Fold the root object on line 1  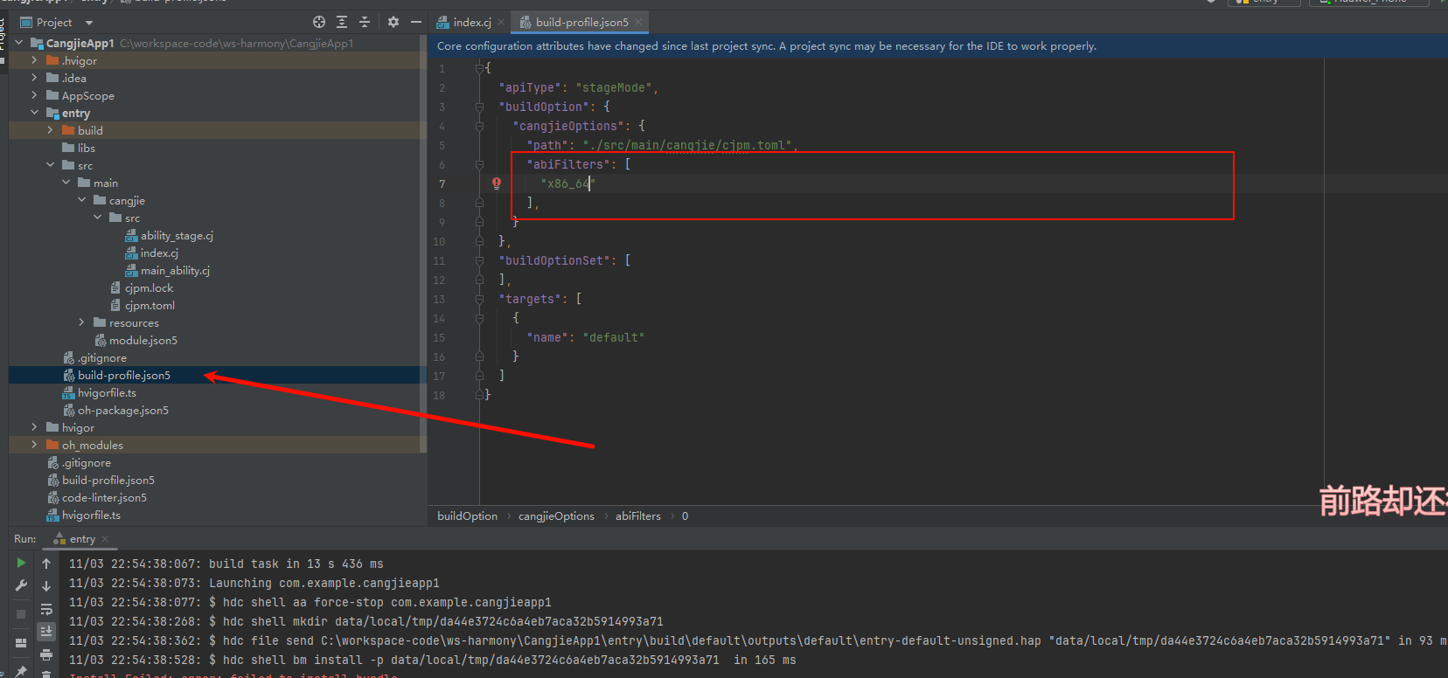[x=479, y=68]
